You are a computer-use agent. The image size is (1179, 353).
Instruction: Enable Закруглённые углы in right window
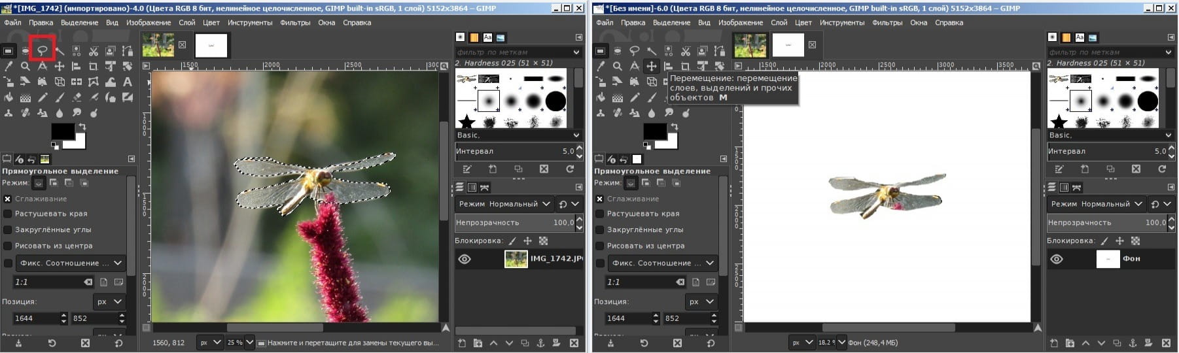[x=599, y=229]
